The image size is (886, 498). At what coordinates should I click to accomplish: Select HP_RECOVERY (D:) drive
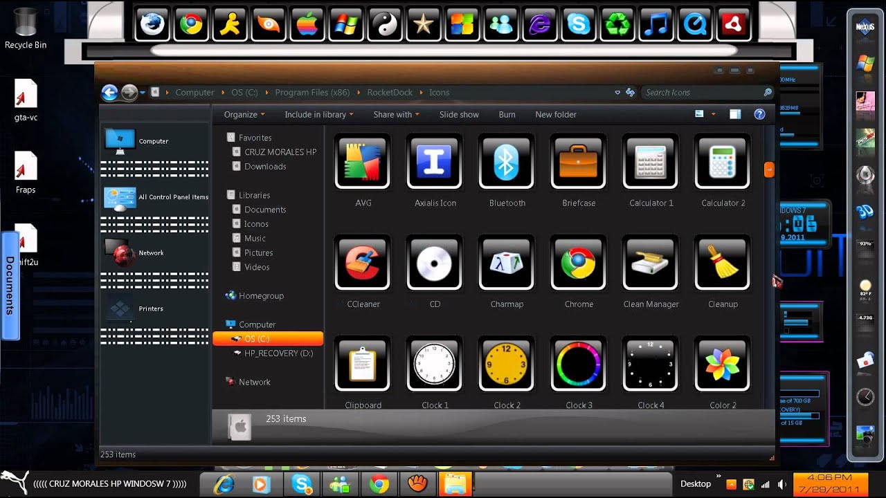tap(278, 353)
